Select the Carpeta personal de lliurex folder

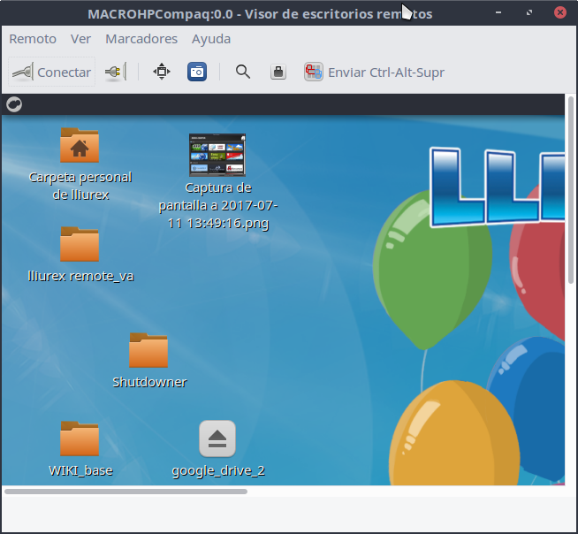80,146
